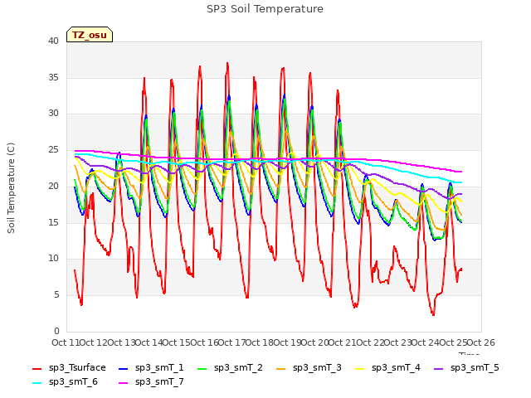Click the purple sp3_smT_5 legend swatch
The height and width of the screenshot is (398, 531).
coord(439,368)
